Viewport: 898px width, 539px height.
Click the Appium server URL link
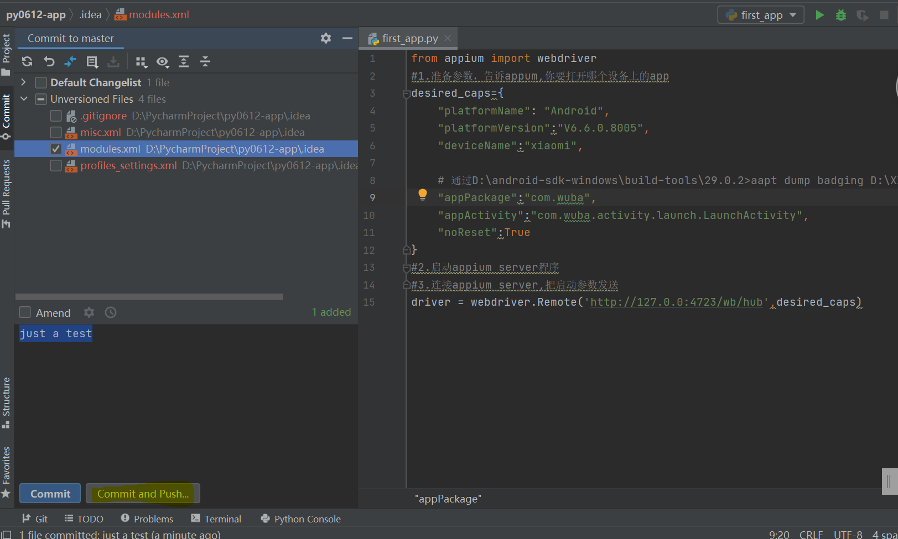676,302
